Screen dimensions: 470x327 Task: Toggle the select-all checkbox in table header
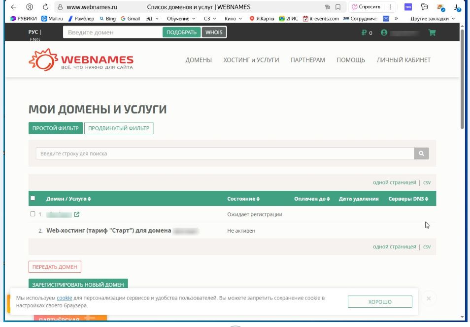[x=33, y=199]
